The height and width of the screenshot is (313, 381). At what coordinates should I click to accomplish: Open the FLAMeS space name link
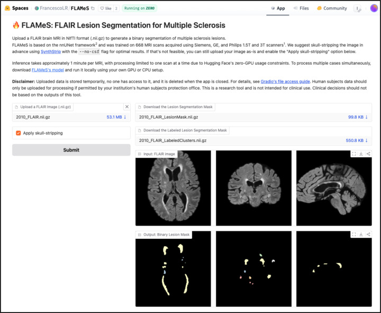80,8
